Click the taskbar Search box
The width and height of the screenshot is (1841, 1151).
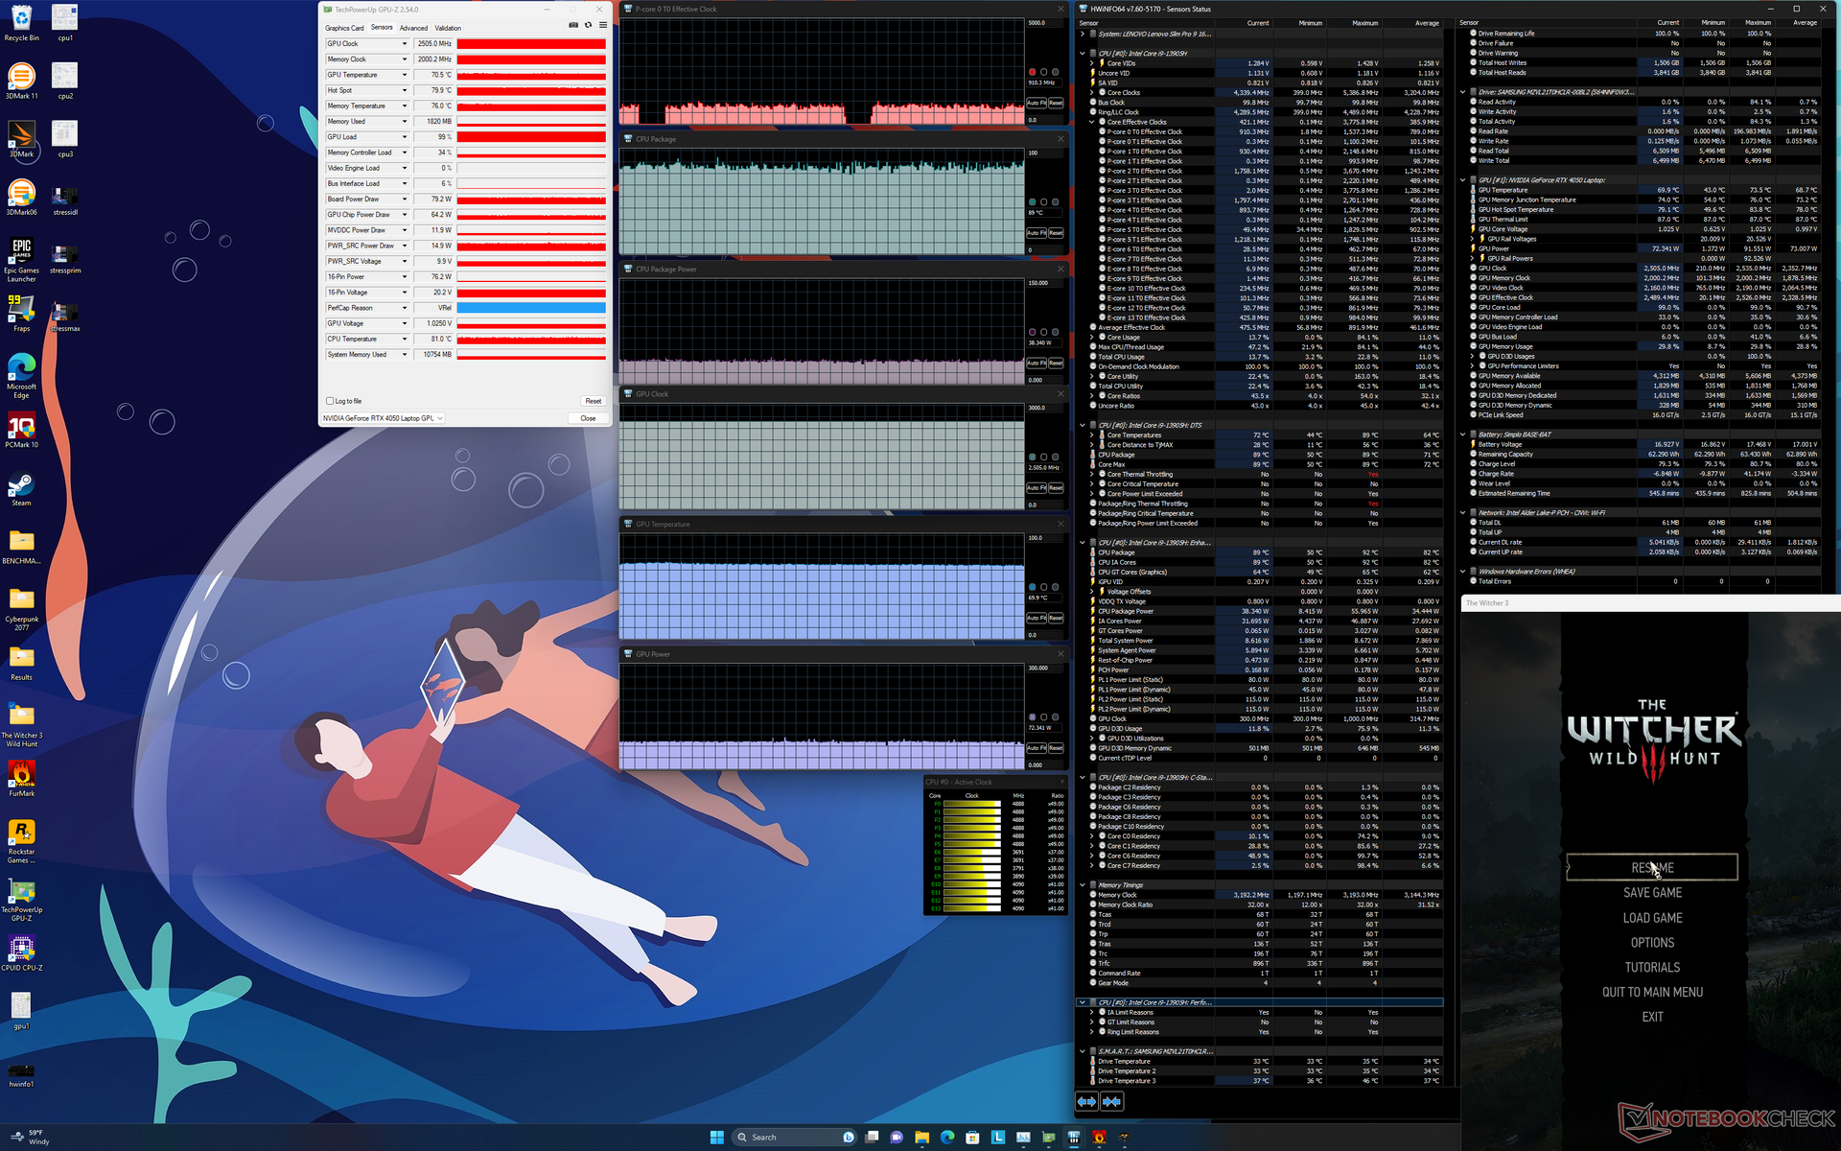[794, 1137]
